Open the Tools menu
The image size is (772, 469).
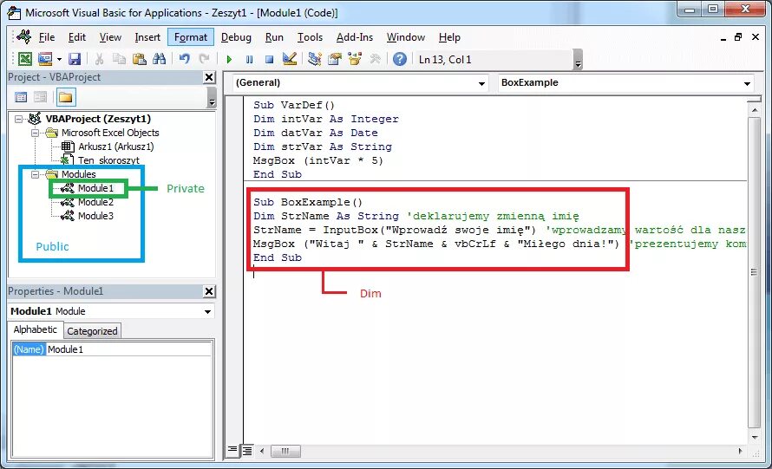pyautogui.click(x=310, y=37)
